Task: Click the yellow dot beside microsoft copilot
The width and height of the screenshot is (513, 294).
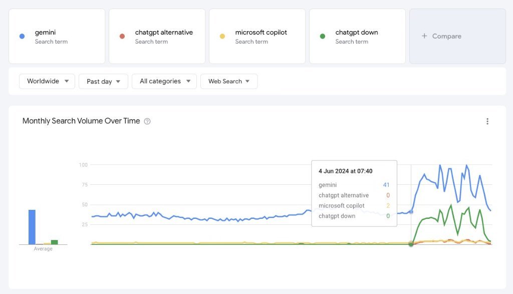Action: point(222,36)
